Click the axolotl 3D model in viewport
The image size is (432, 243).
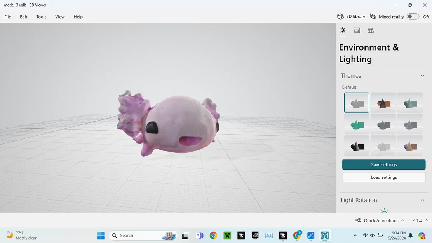168,123
